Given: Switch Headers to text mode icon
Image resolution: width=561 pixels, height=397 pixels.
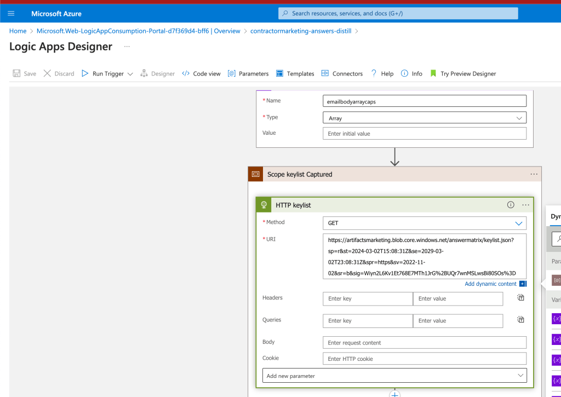Looking at the screenshot, I should (x=520, y=297).
